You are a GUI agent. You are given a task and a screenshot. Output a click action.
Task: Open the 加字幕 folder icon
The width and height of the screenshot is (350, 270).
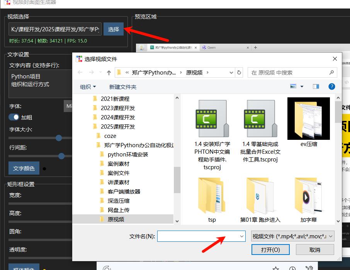pos(308,197)
